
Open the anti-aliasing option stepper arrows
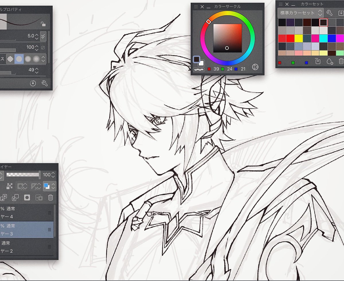click(x=43, y=59)
